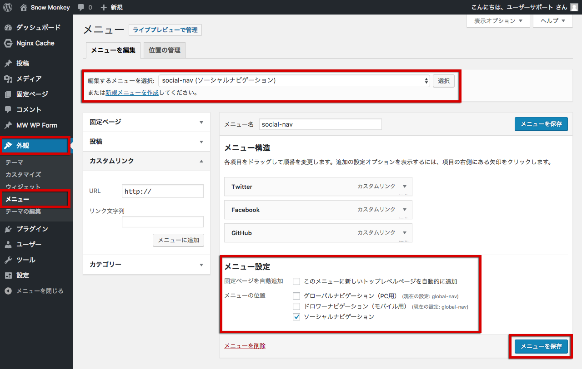Click the user avatar in the top-right
This screenshot has width=582, height=369.
[x=574, y=7]
